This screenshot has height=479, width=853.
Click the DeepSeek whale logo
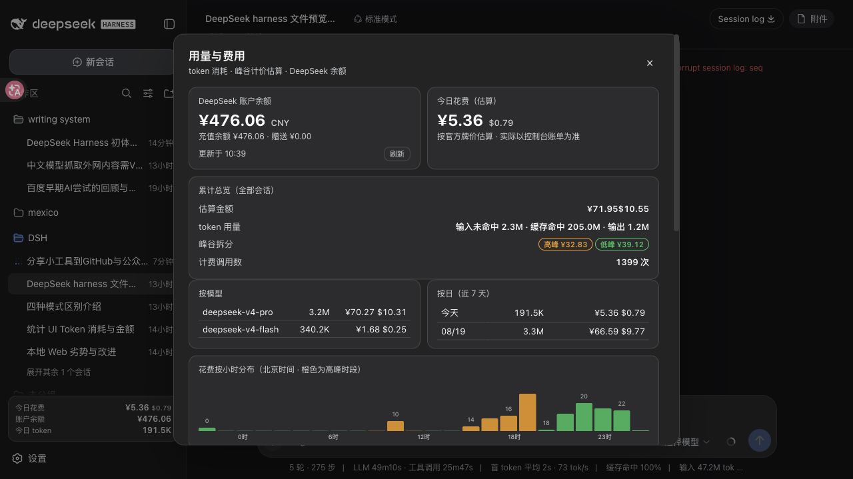19,24
